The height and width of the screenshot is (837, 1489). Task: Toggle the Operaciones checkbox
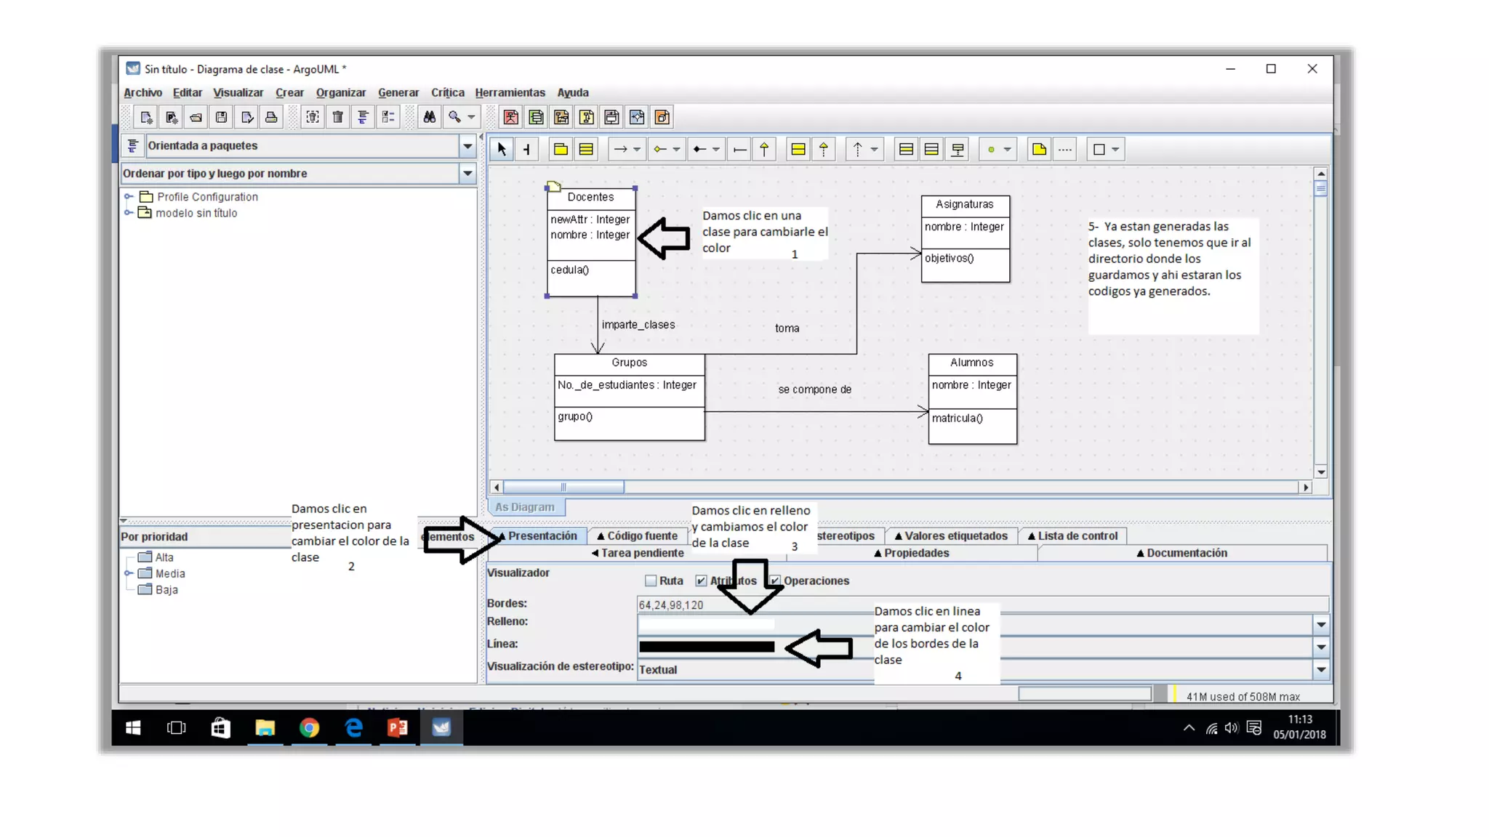[775, 581]
